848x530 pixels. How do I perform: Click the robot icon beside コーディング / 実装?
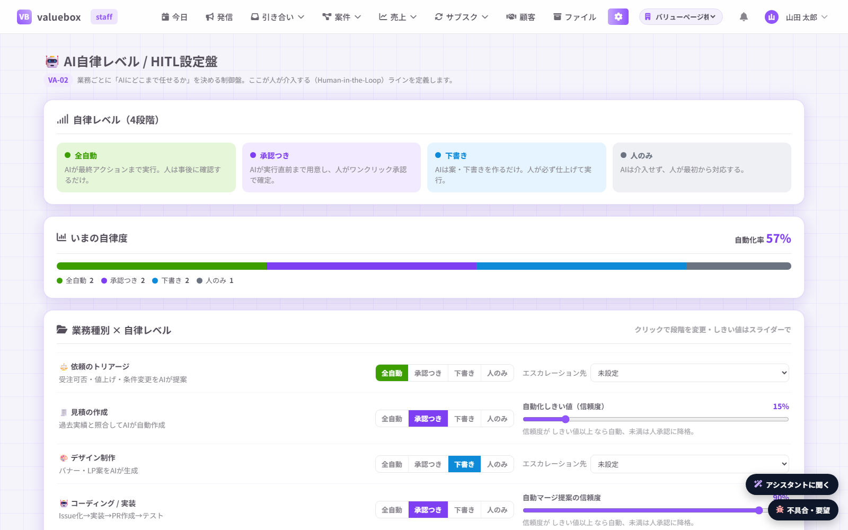[x=64, y=503]
